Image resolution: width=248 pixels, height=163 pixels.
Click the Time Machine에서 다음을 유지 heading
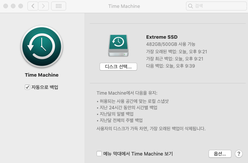click(x=127, y=93)
